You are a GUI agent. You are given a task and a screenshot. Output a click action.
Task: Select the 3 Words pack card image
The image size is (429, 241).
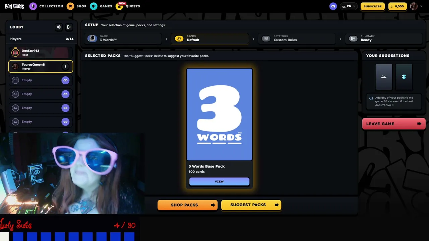(219, 114)
